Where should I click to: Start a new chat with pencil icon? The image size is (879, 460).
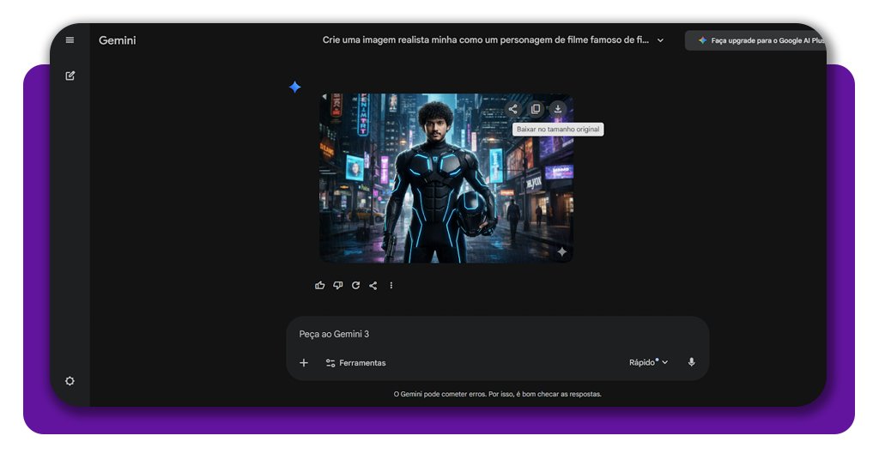coord(70,76)
